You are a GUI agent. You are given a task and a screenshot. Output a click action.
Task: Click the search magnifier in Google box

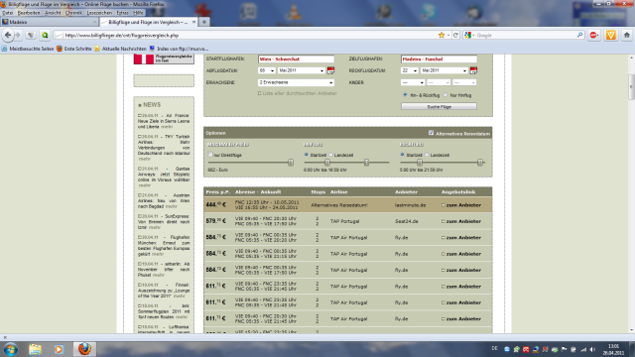pyautogui.click(x=579, y=36)
